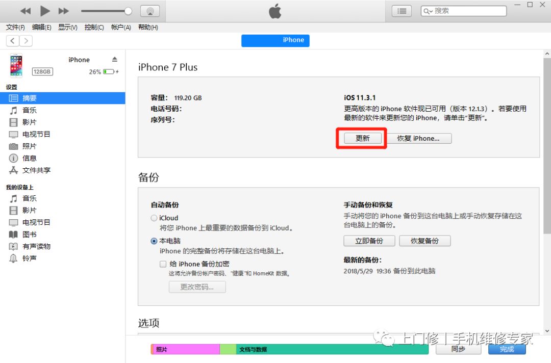
Task: Click the iOS 11.3.1 version text
Action: 360,97
